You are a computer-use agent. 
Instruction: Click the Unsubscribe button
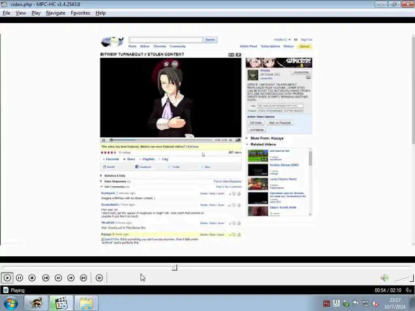(x=301, y=72)
